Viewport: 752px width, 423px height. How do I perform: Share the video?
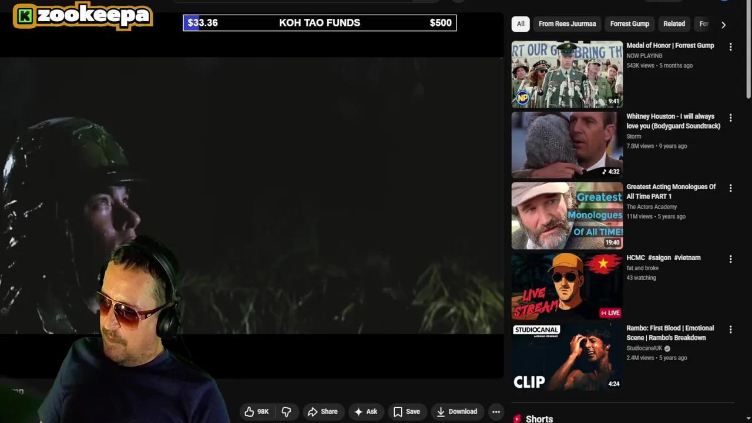[x=323, y=412]
